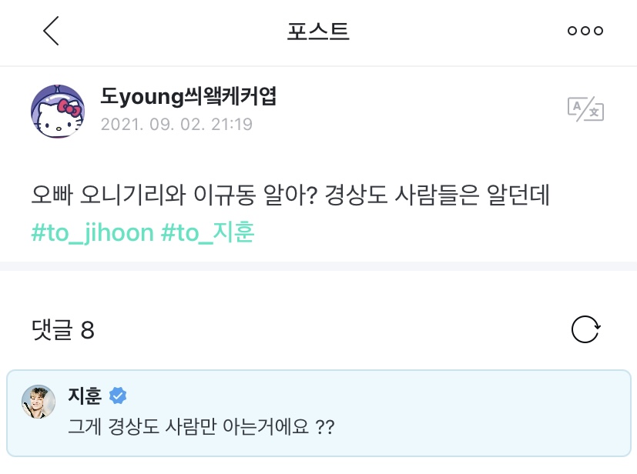Open the three-dot overflow menu

(x=585, y=31)
